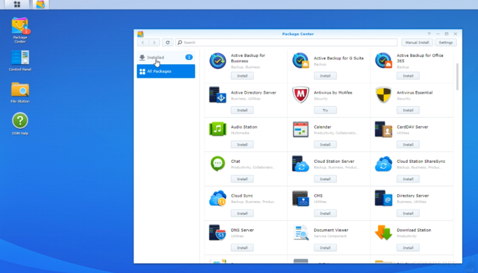Install Document Viewer
478x273 pixels.
click(x=325, y=247)
